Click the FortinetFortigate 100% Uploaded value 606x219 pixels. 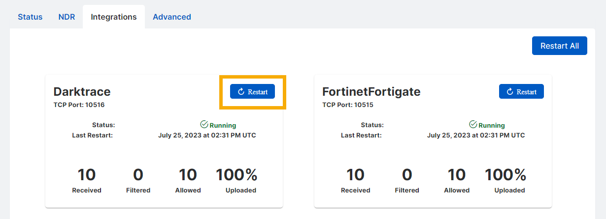(505, 175)
